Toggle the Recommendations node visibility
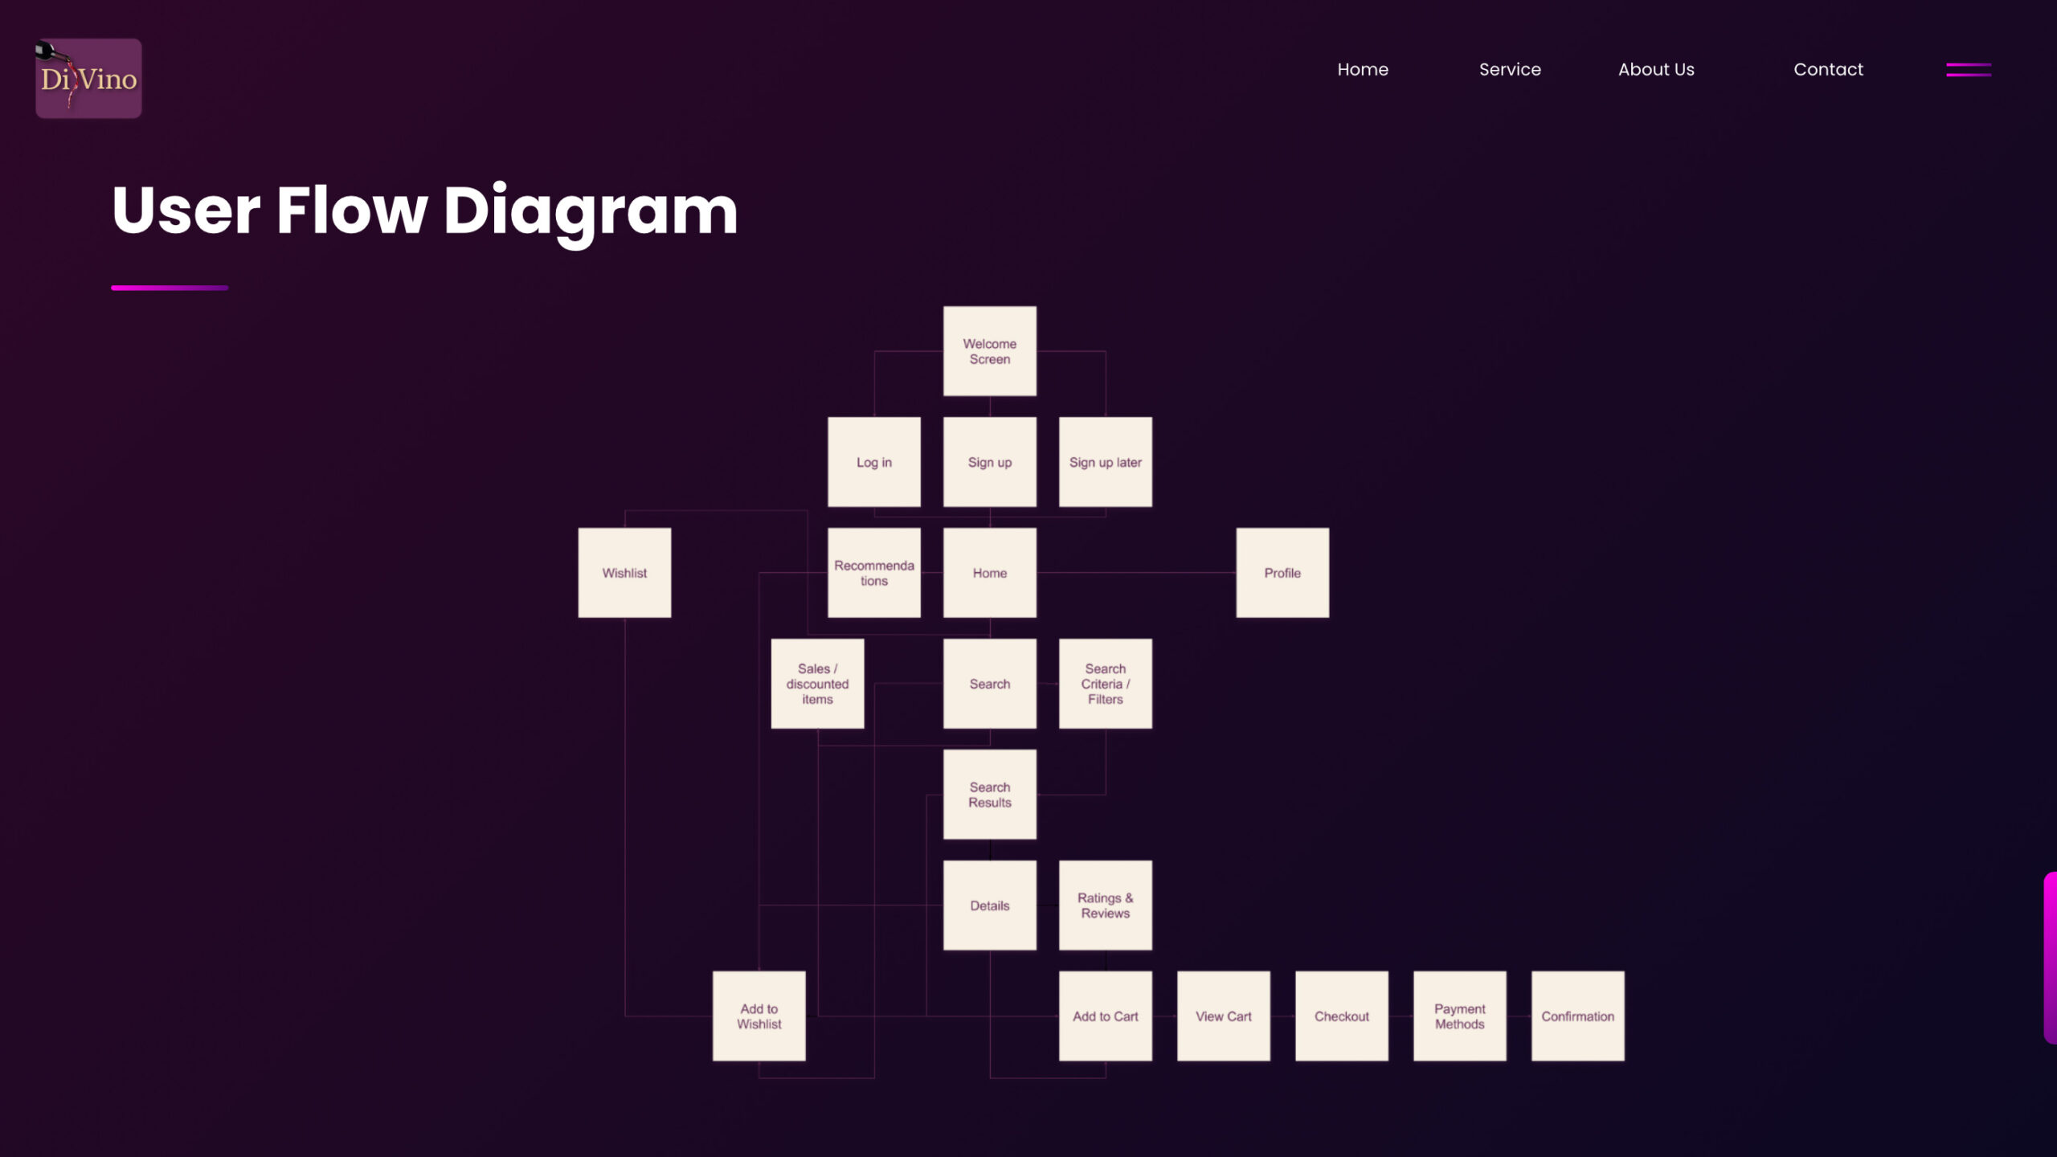Screen dimensions: 2057x1157 point(873,572)
